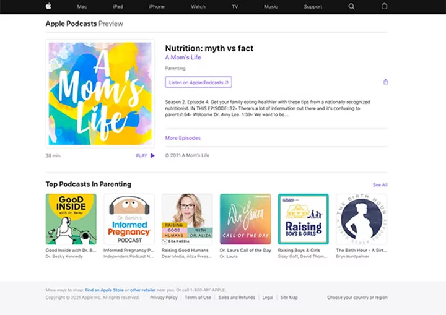This screenshot has height=315, width=446.
Task: Click the 38 min duration text
Action: [53, 156]
